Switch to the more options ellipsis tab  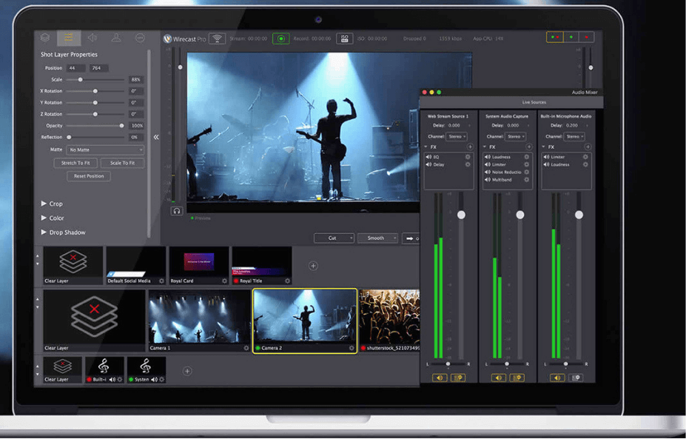click(x=140, y=38)
